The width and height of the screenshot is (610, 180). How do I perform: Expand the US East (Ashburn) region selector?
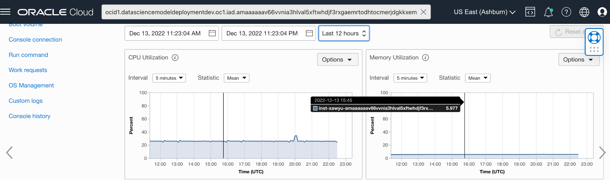[x=484, y=12]
